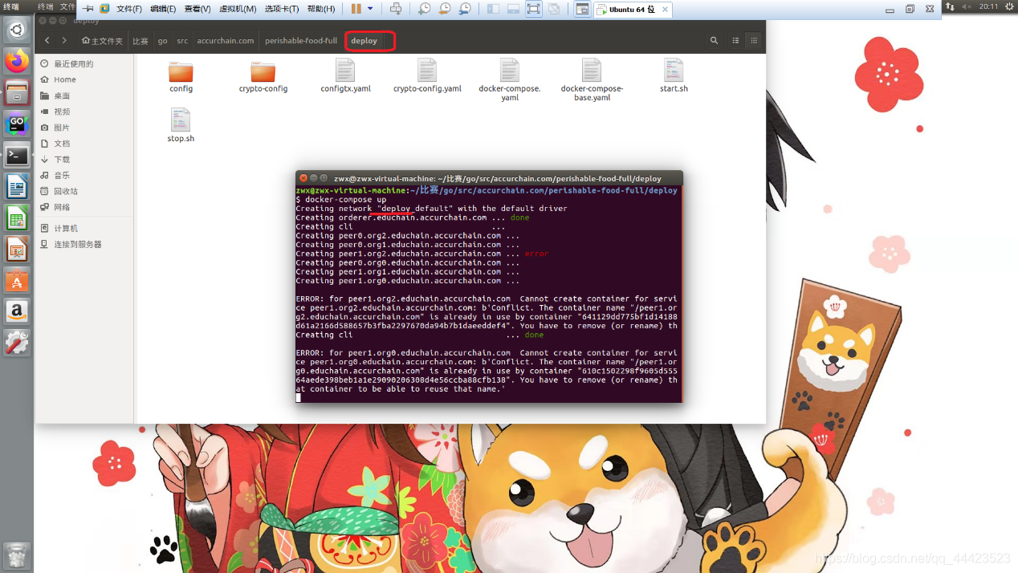Viewport: 1018px width, 573px height.
Task: Launch LibreOffice Calc from the dock
Action: tap(17, 217)
